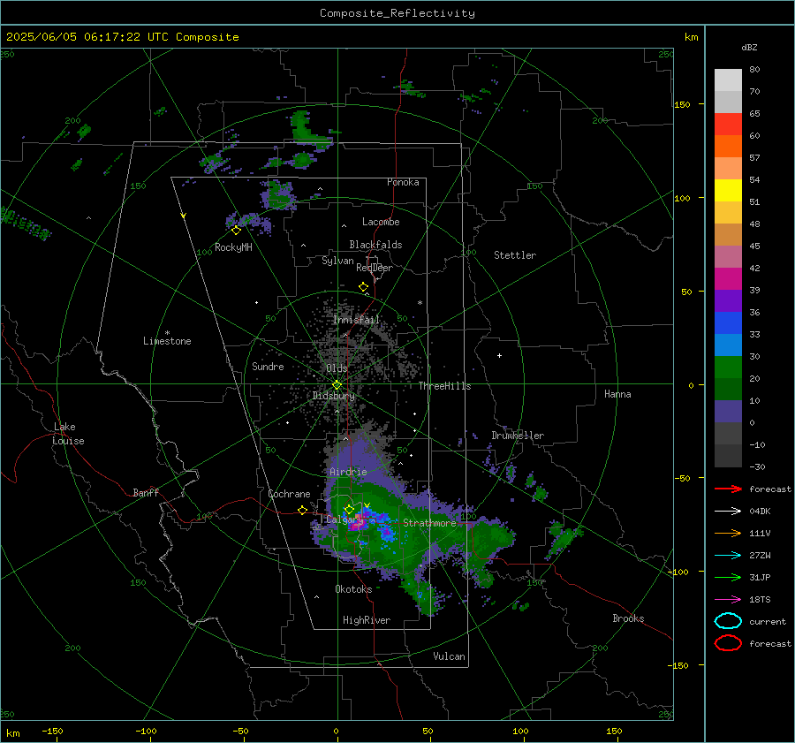Click the Sylvan label

pos(337,261)
